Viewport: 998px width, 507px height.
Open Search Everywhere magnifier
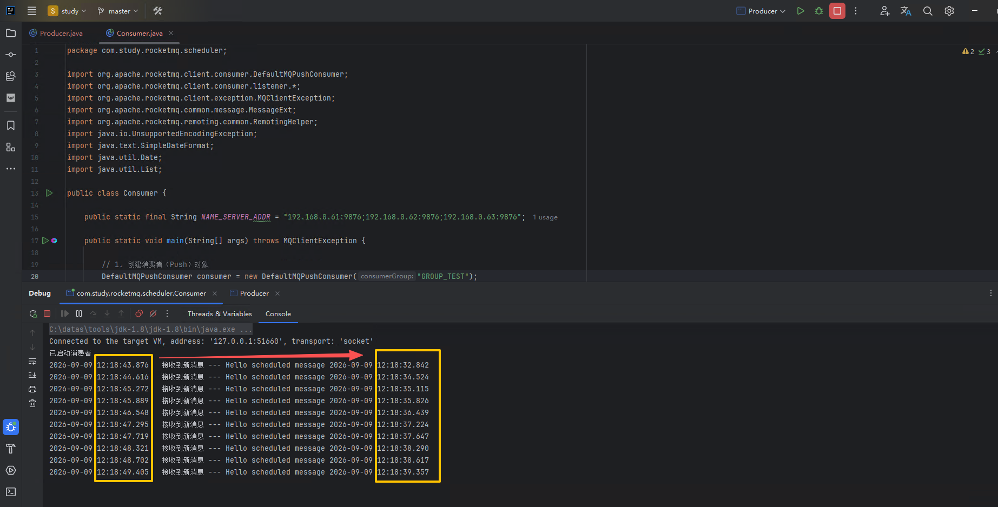pos(928,11)
